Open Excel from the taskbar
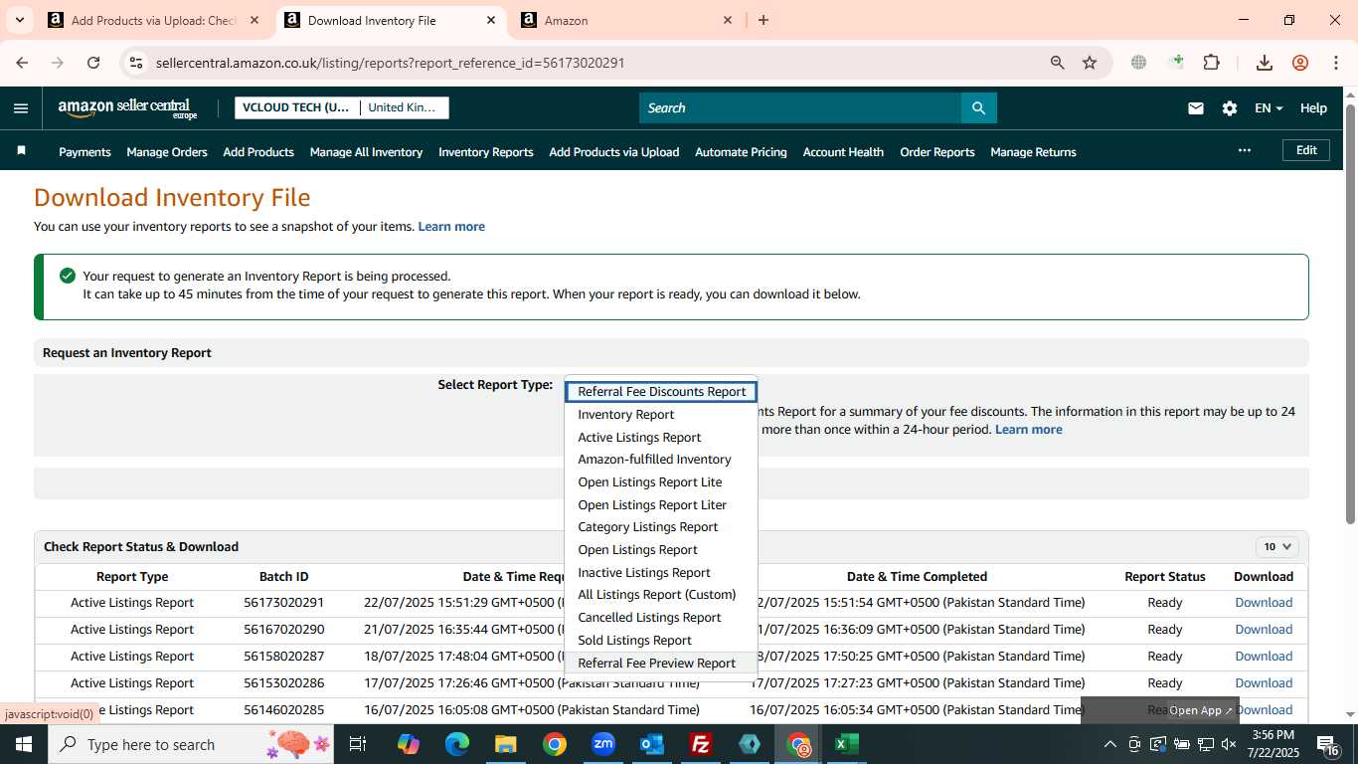Image resolution: width=1358 pixels, height=764 pixels. click(847, 744)
